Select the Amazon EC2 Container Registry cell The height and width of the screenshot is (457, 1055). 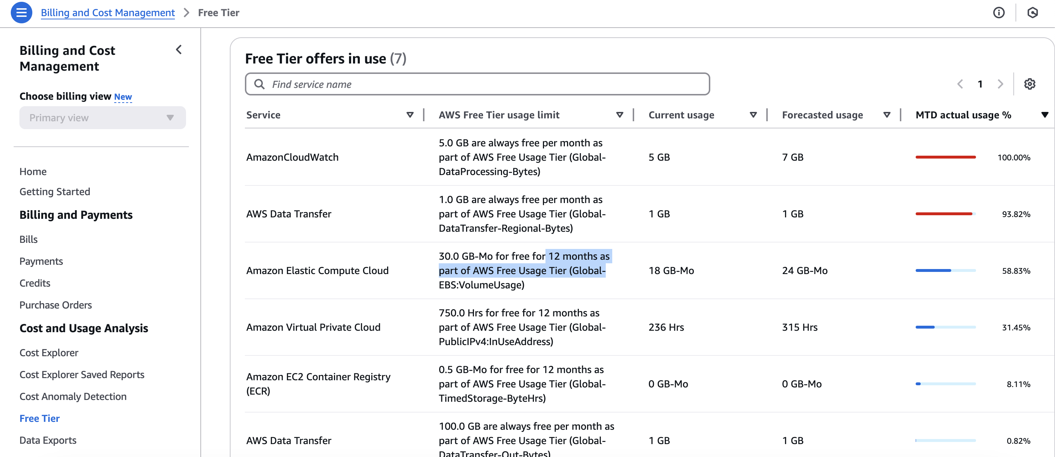(x=318, y=384)
